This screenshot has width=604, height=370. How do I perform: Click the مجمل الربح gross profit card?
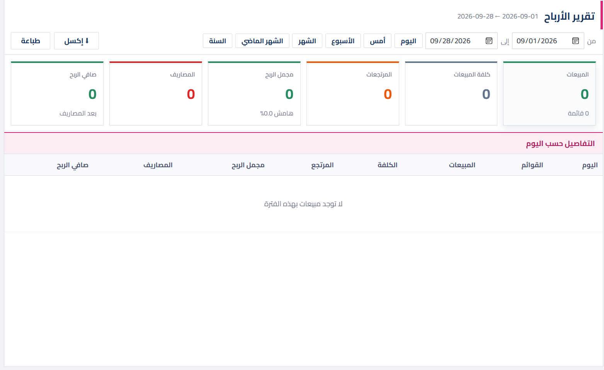click(254, 93)
